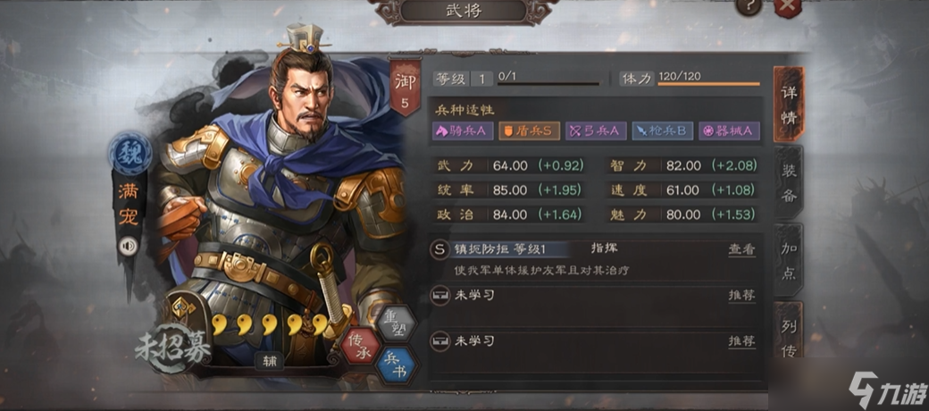Select the 弓兵A troop aptitude badge
The width and height of the screenshot is (929, 411).
click(596, 131)
